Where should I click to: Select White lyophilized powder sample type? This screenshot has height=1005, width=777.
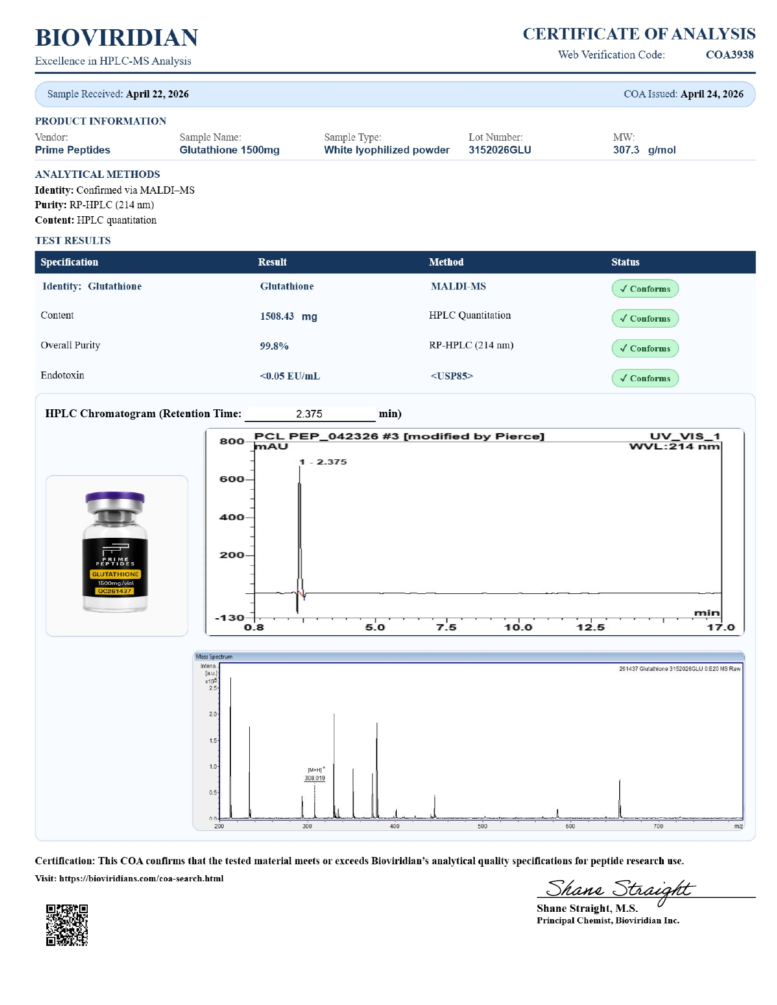coord(386,150)
